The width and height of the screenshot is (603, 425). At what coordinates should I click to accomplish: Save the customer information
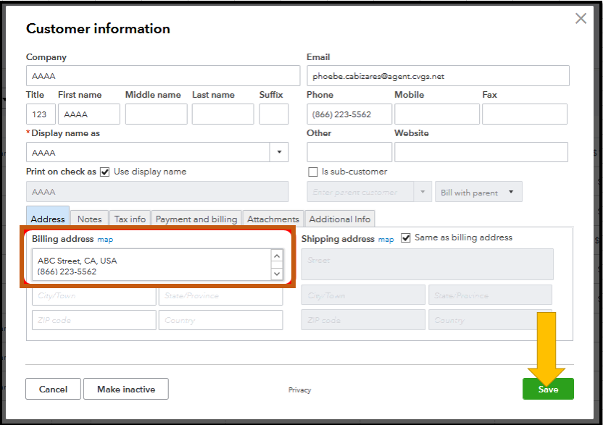[x=548, y=389]
